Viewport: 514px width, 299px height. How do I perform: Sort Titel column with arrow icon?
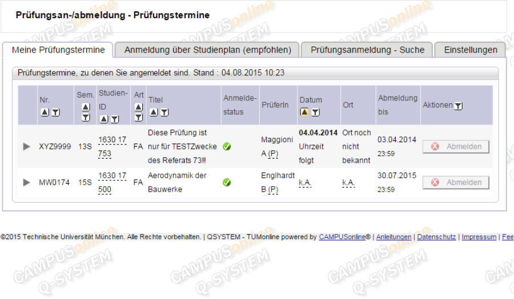154,112
